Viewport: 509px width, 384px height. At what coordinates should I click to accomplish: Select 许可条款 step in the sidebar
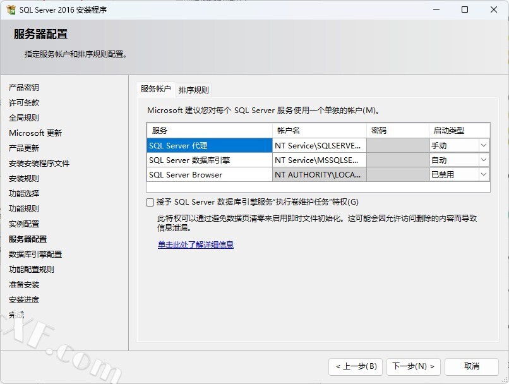click(x=24, y=102)
